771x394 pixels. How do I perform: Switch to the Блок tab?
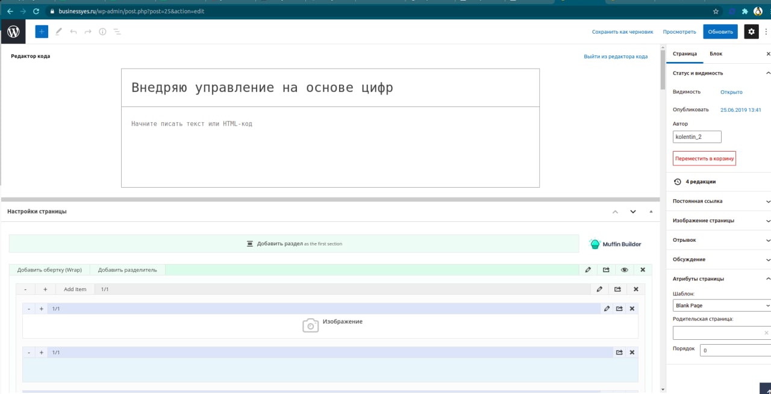[716, 54]
